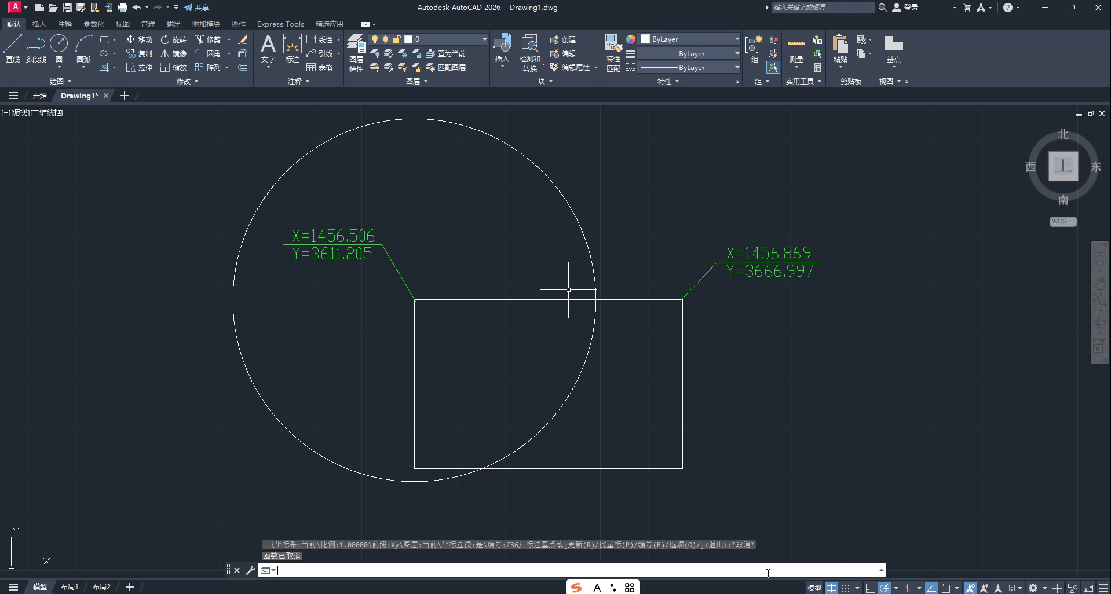This screenshot has width=1111, height=594.
Task: Click the WCS coordinate system button
Action: tap(1062, 221)
